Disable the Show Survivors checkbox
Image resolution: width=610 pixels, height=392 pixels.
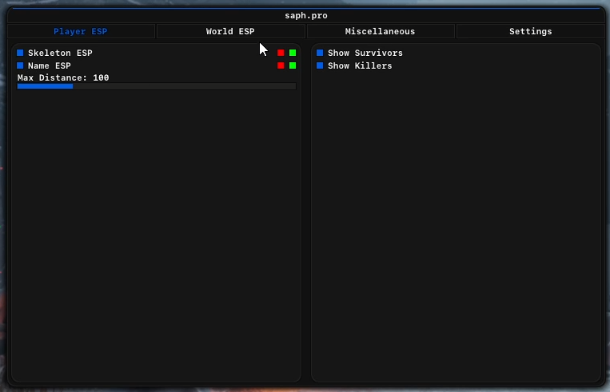(x=320, y=53)
